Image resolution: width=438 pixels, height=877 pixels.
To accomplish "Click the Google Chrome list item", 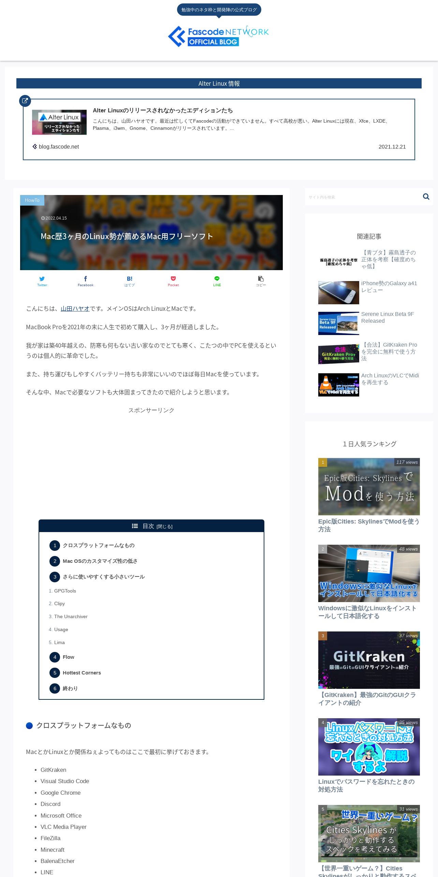I will (61, 793).
